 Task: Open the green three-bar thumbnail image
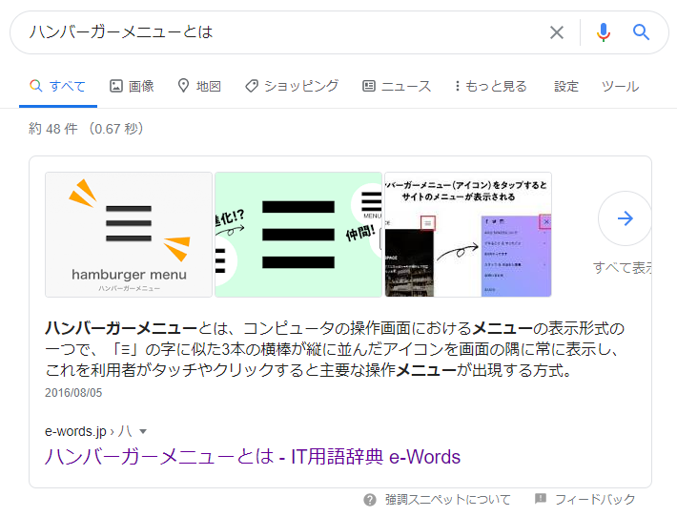298,235
